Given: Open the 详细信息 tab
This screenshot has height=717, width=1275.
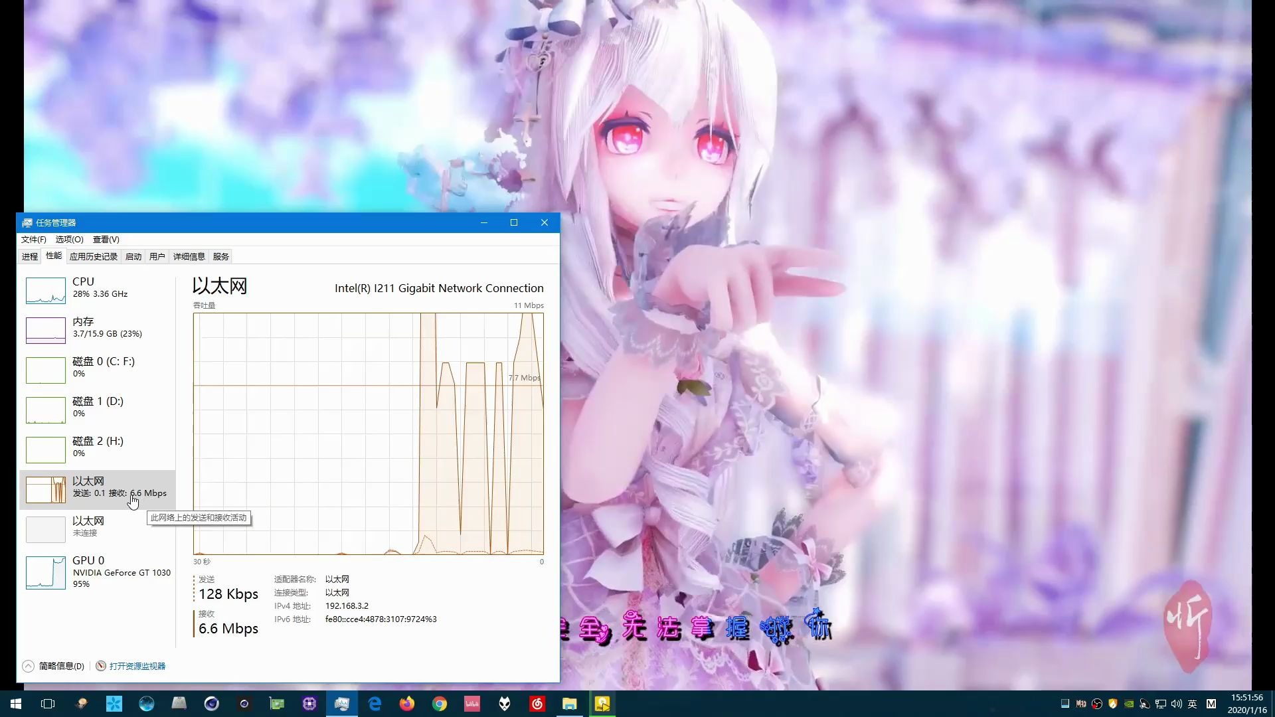Looking at the screenshot, I should click(x=189, y=257).
